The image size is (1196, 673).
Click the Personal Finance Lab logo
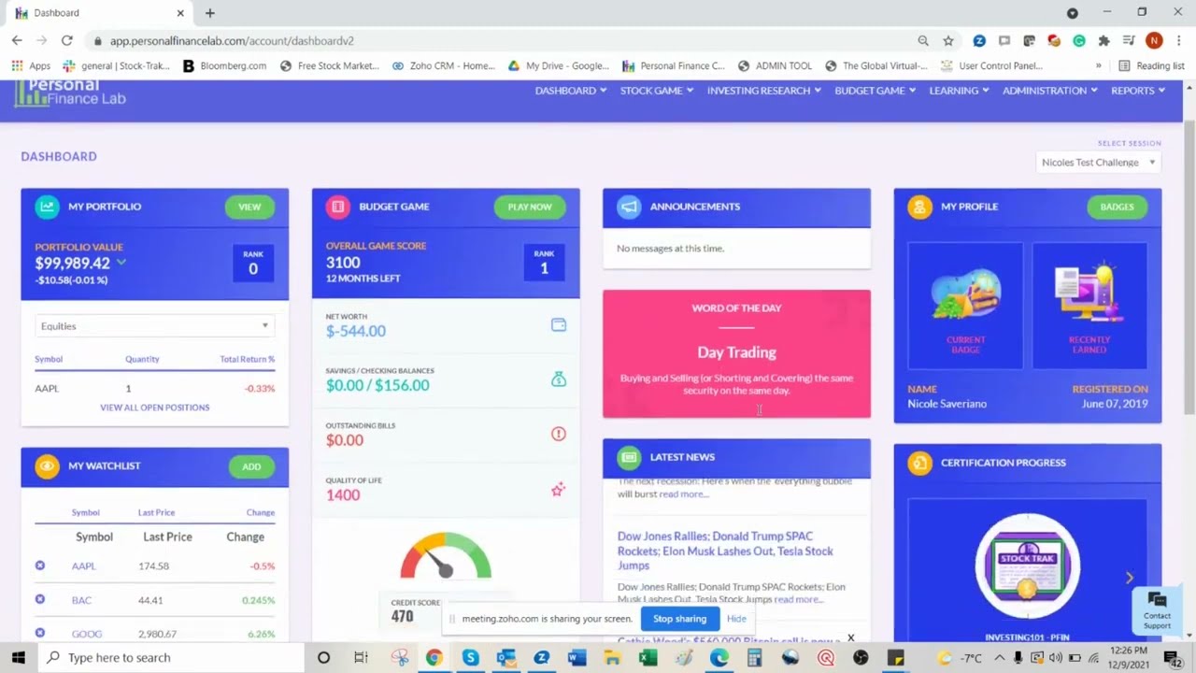click(70, 93)
